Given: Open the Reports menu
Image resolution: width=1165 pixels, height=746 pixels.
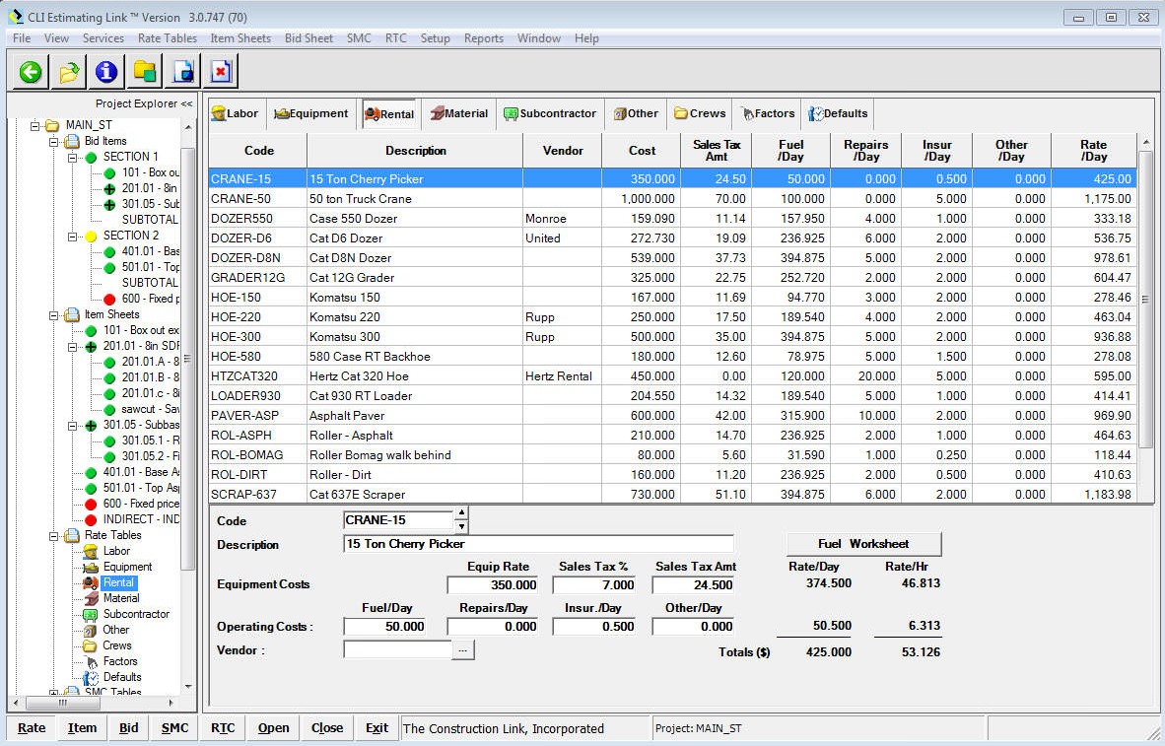Looking at the screenshot, I should 484,37.
